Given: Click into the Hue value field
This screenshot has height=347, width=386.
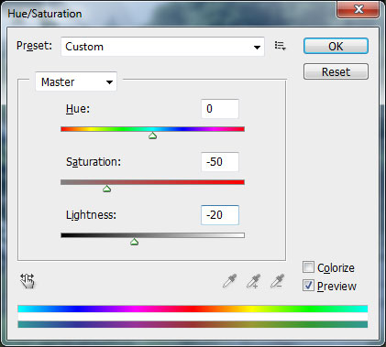Looking at the screenshot, I should pos(220,109).
